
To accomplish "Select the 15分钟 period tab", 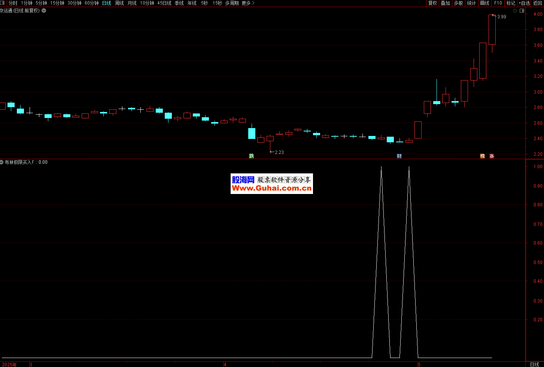I will [x=57, y=3].
